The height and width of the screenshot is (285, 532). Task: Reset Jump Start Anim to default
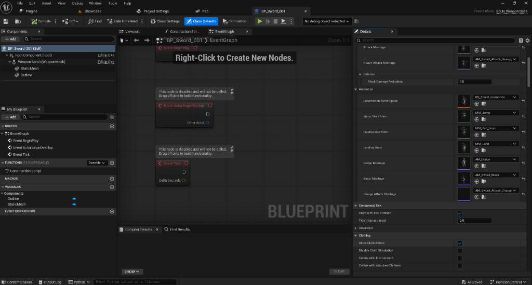524,116
